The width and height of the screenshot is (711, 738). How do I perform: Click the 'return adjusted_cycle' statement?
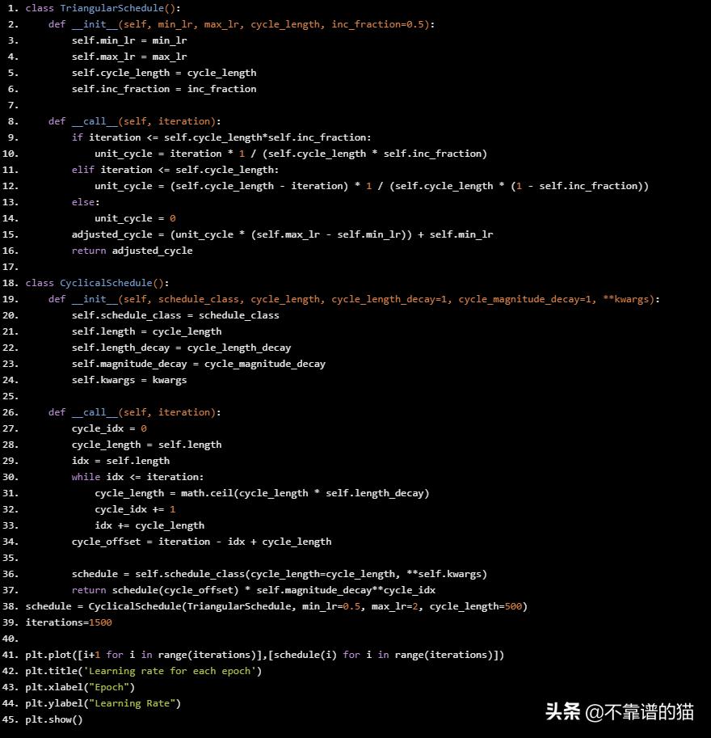point(132,251)
